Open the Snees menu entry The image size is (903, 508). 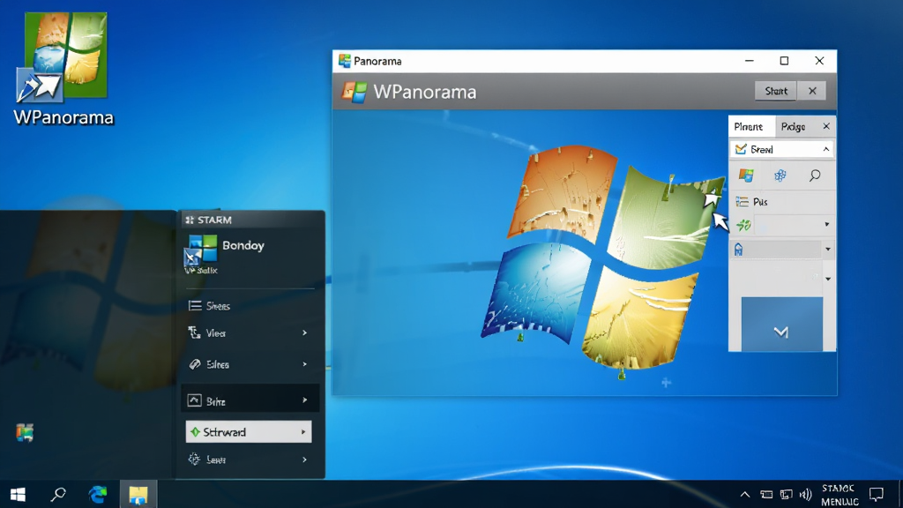250,306
